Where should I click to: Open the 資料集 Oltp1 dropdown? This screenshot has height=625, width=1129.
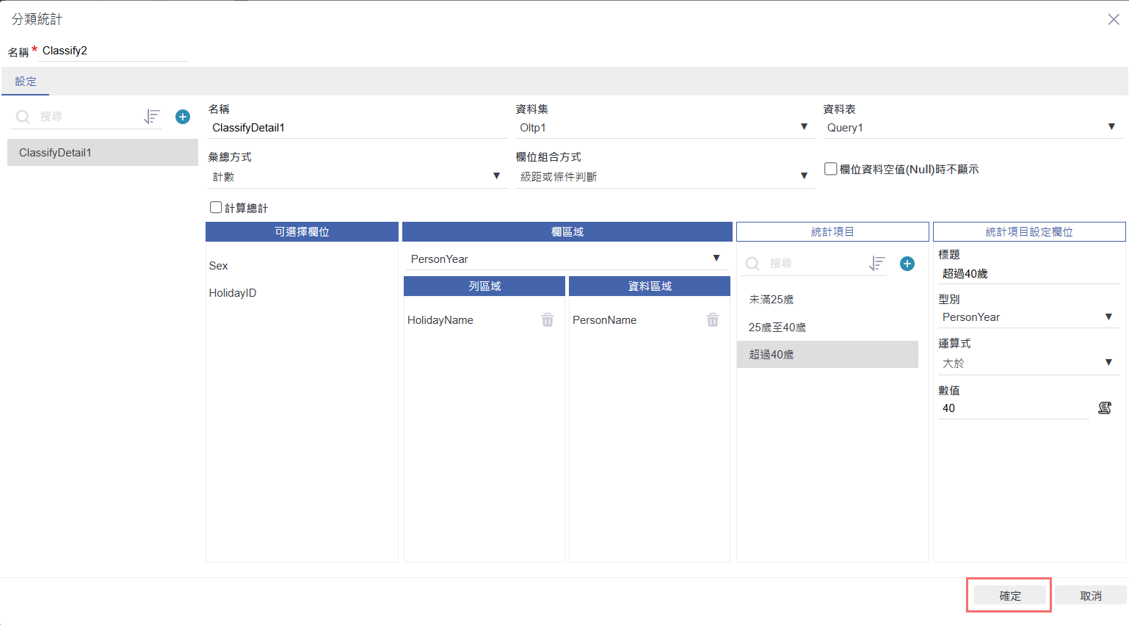664,128
